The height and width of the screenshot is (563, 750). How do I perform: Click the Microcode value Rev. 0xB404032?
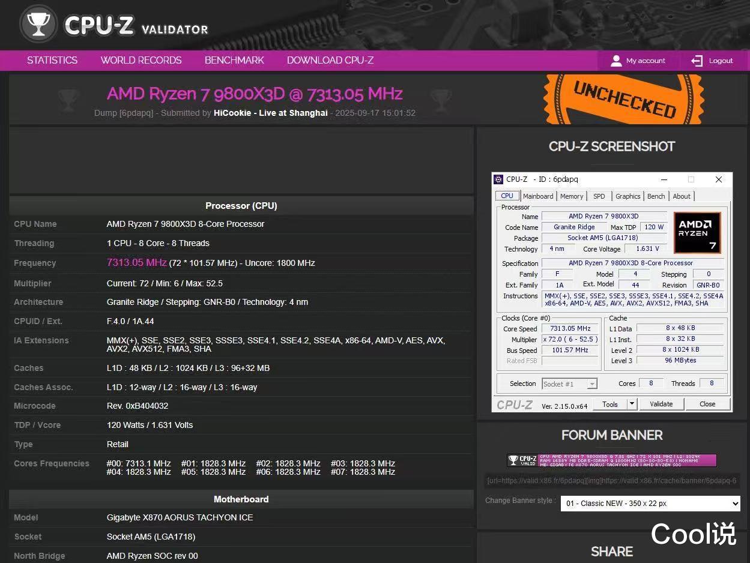click(138, 406)
